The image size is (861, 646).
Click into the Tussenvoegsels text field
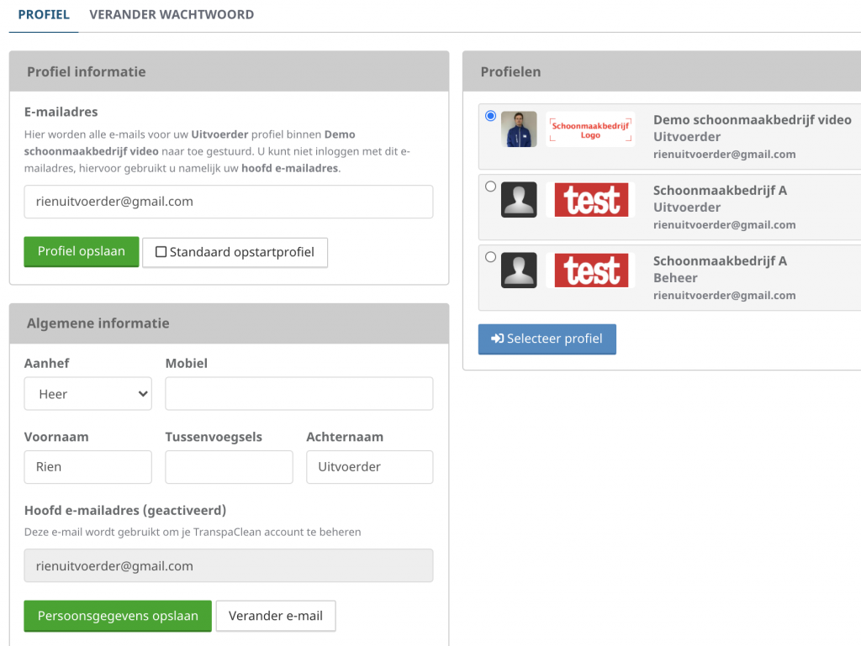click(229, 467)
